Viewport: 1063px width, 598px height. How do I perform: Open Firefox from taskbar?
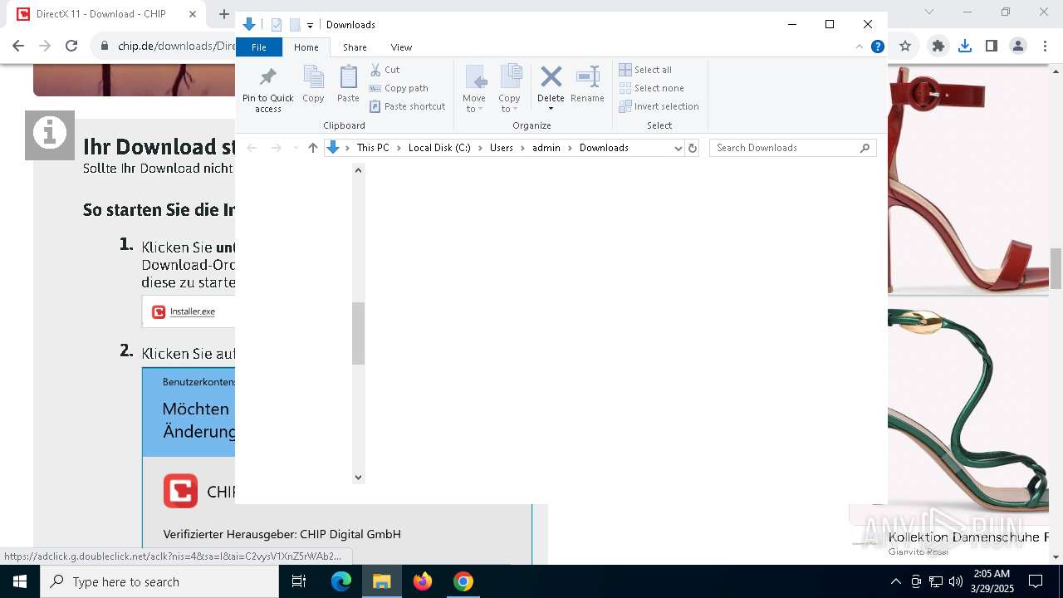[x=423, y=581]
